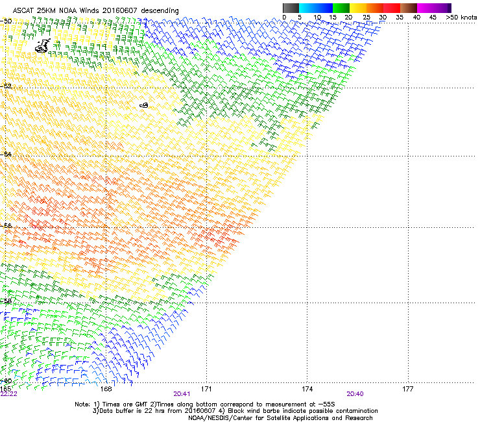Click the NOAA/NESDIS credit line

280,417
